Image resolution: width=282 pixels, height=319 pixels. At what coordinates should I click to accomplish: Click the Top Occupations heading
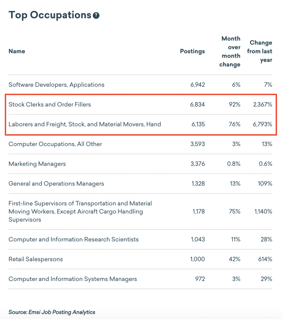[50, 15]
